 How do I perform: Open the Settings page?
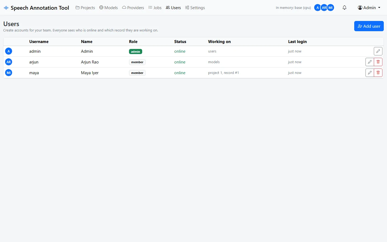point(195,8)
